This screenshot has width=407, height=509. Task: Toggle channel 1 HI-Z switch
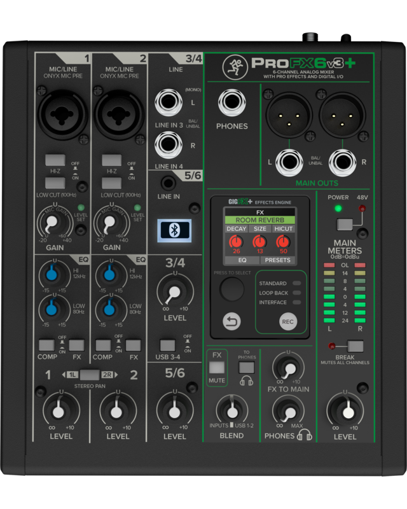pos(55,160)
